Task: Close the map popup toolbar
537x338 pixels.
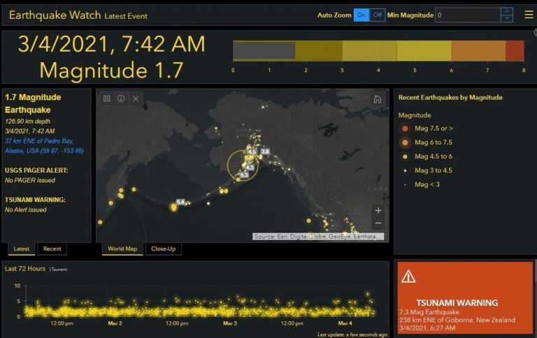Action: pos(136,98)
